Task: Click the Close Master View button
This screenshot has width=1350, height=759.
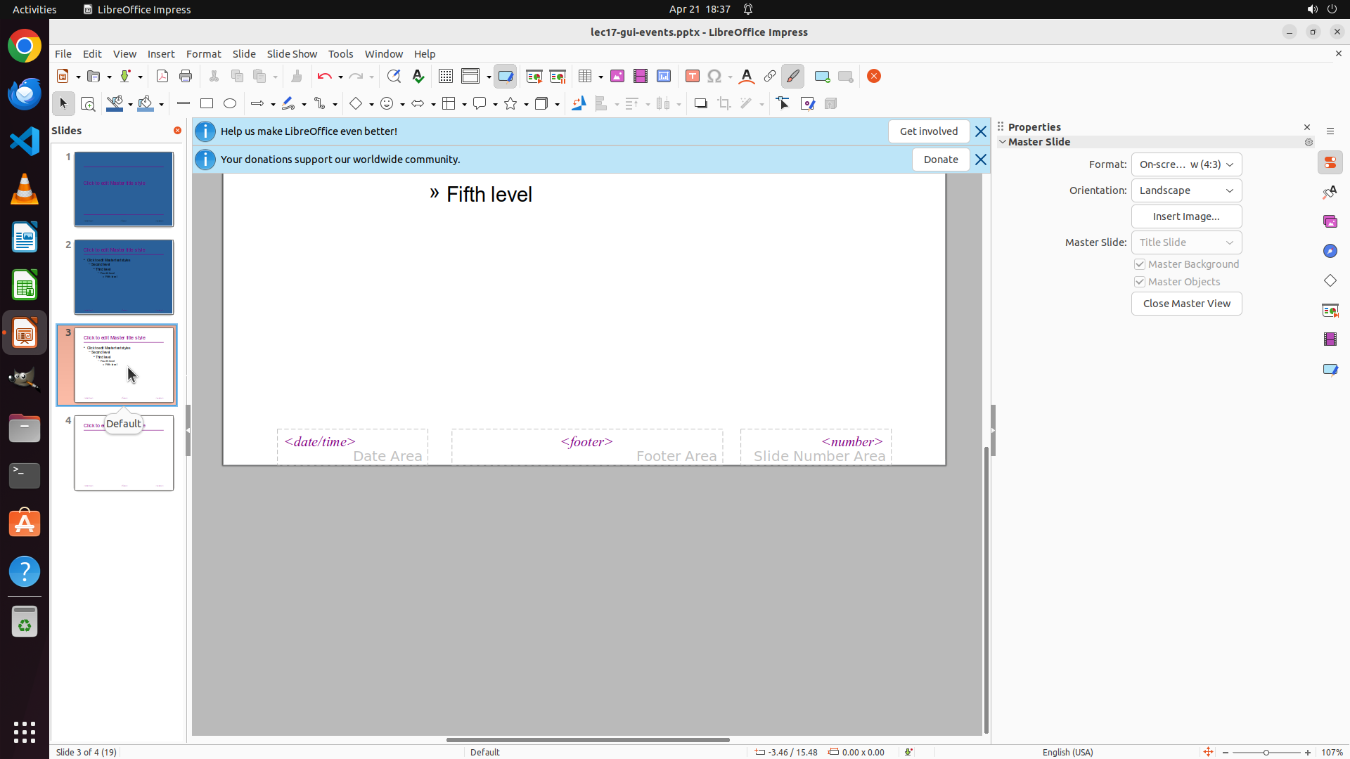Action: tap(1186, 304)
